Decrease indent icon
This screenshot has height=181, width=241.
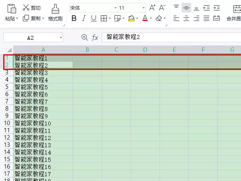[x=206, y=8]
